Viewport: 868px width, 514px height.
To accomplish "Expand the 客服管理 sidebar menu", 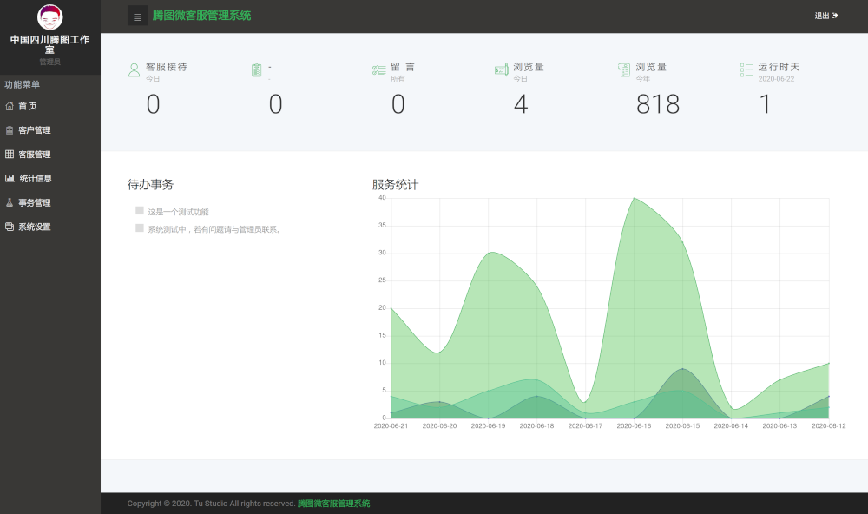I will coord(34,155).
